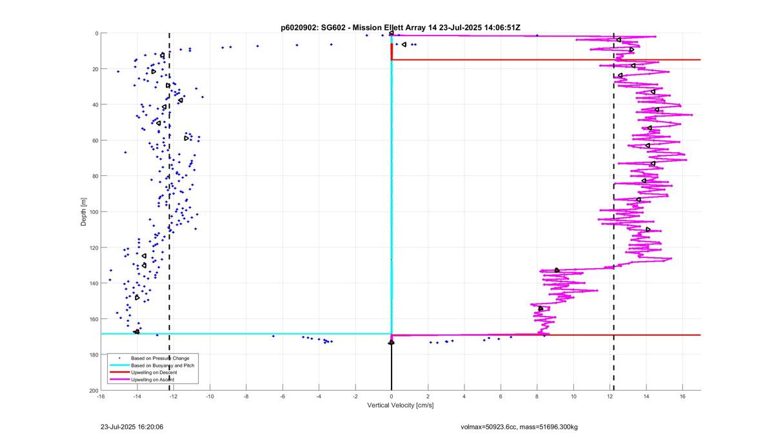Select the 'Vertical Velocity [cm/s]' x-axis label

(401, 405)
